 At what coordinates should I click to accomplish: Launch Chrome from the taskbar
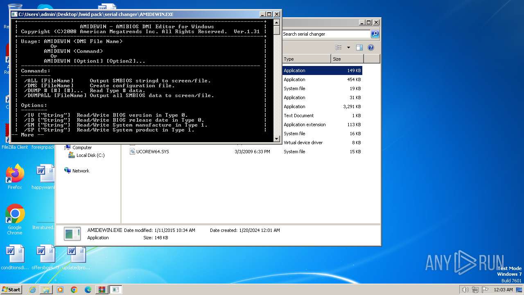tap(74, 290)
